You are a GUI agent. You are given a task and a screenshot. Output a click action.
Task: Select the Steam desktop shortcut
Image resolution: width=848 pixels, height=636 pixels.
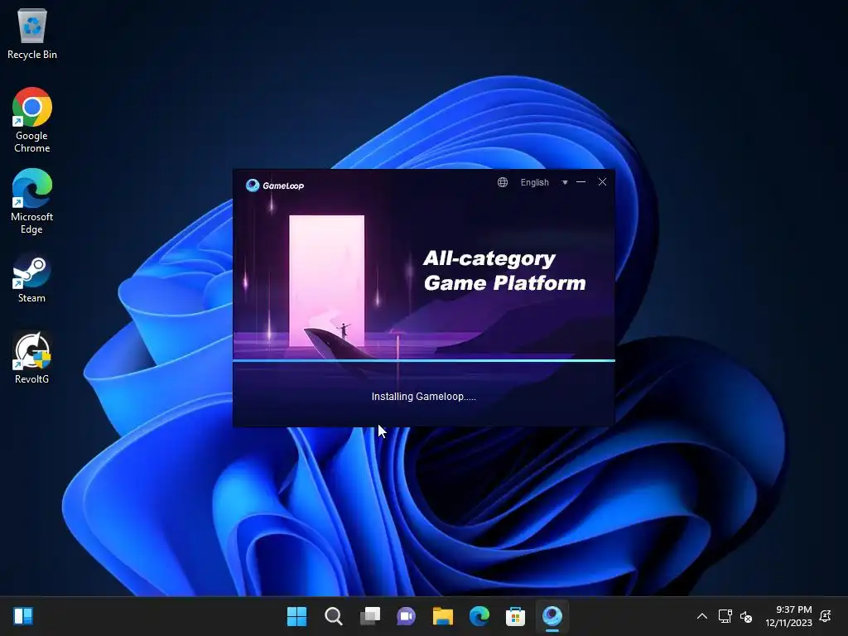coord(32,278)
